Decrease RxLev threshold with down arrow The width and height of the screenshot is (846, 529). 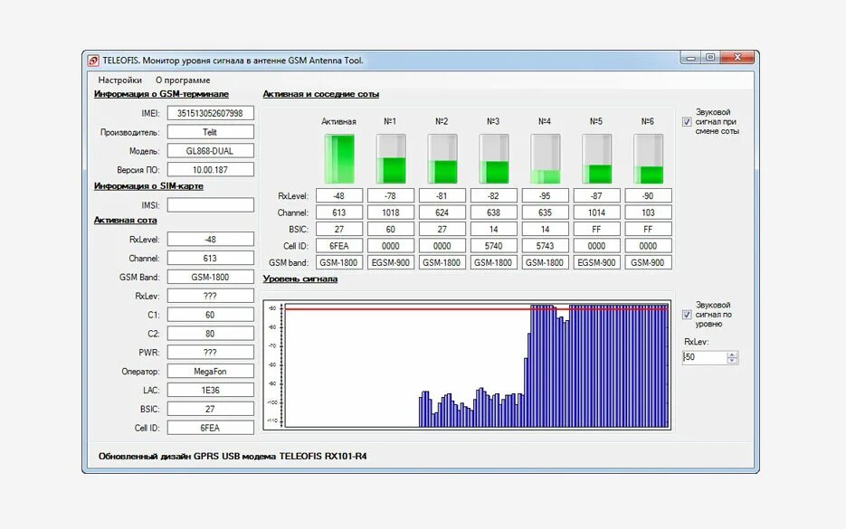tap(732, 360)
